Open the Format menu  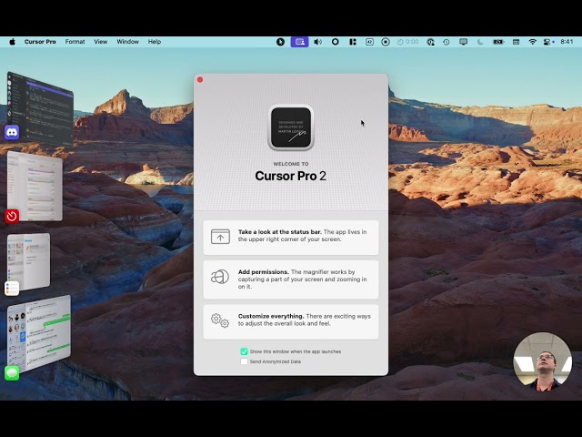75,42
